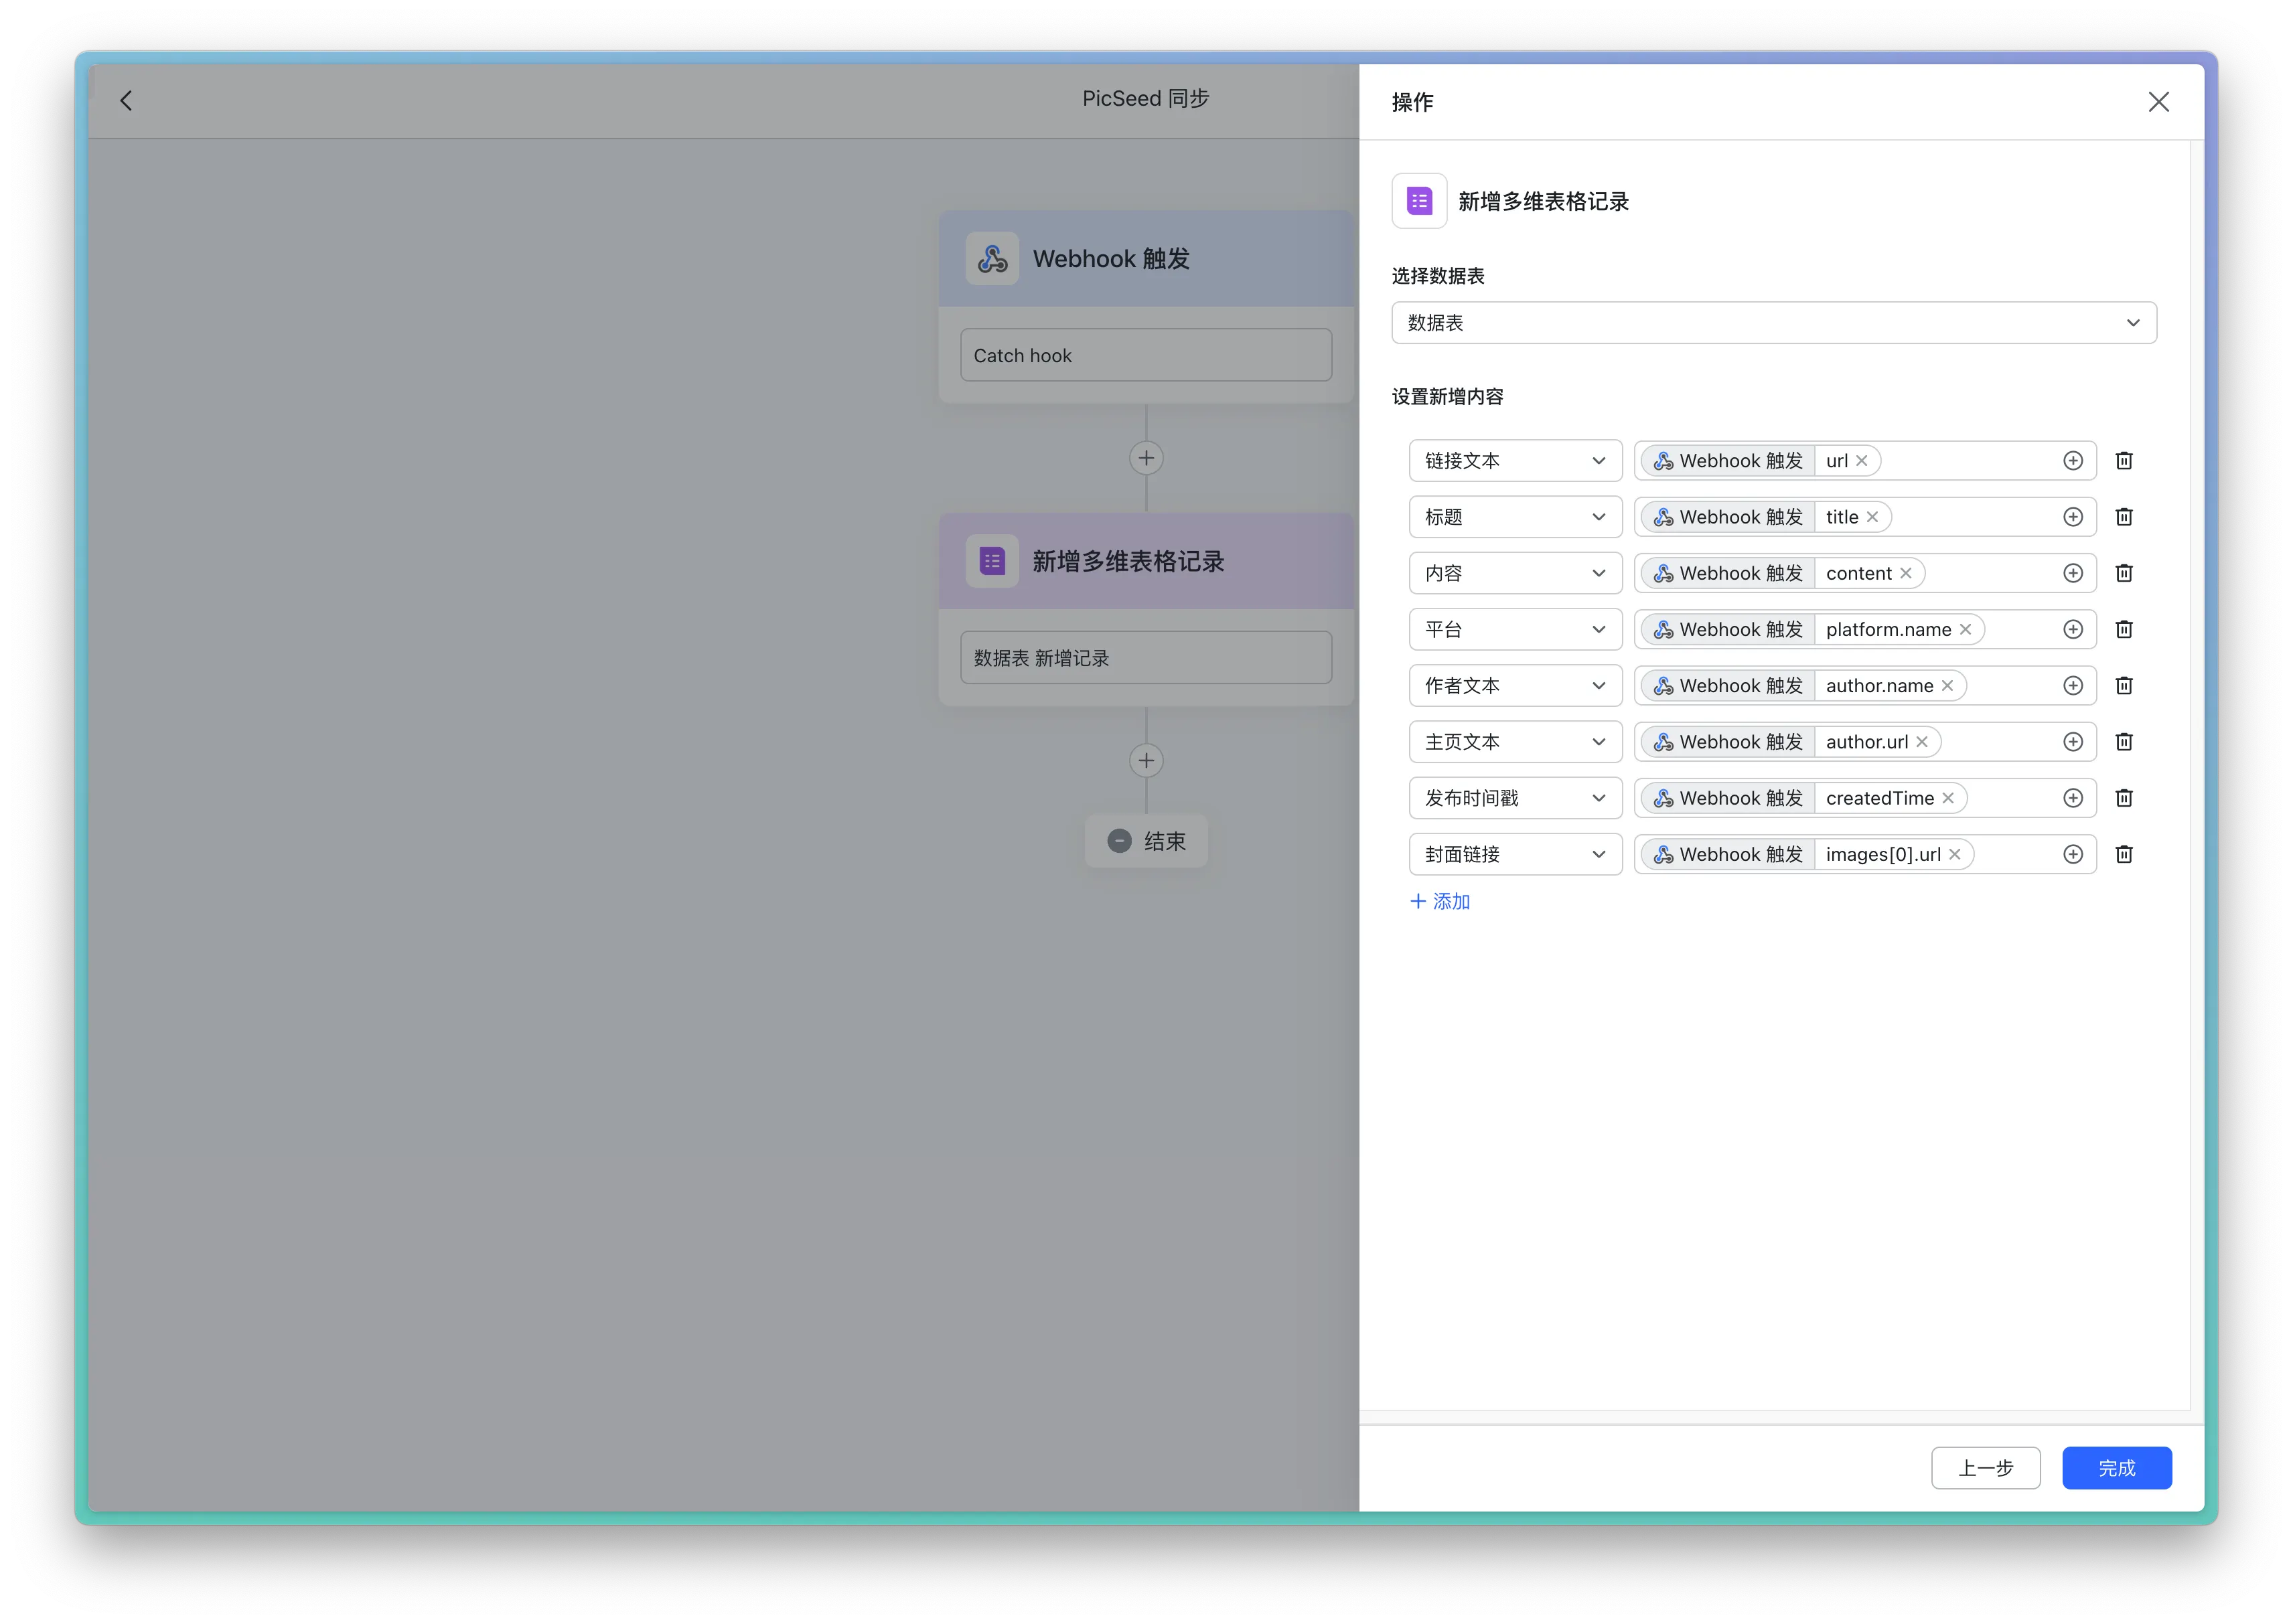2293x1624 pixels.
Task: Add variable via plus in 标题 row
Action: coord(2073,517)
